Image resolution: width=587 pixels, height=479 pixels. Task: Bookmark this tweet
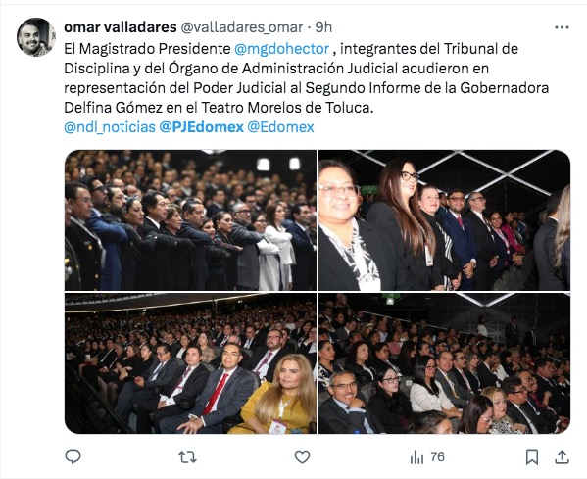[532, 456]
